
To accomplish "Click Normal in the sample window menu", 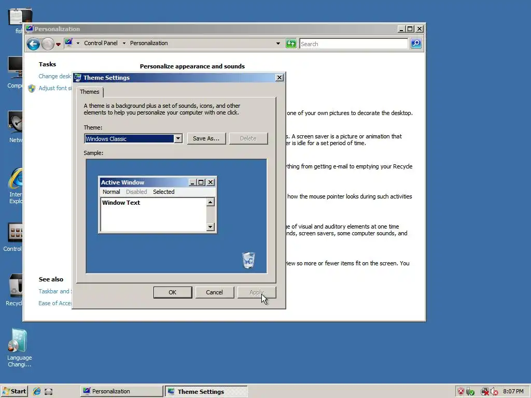I will [111, 192].
